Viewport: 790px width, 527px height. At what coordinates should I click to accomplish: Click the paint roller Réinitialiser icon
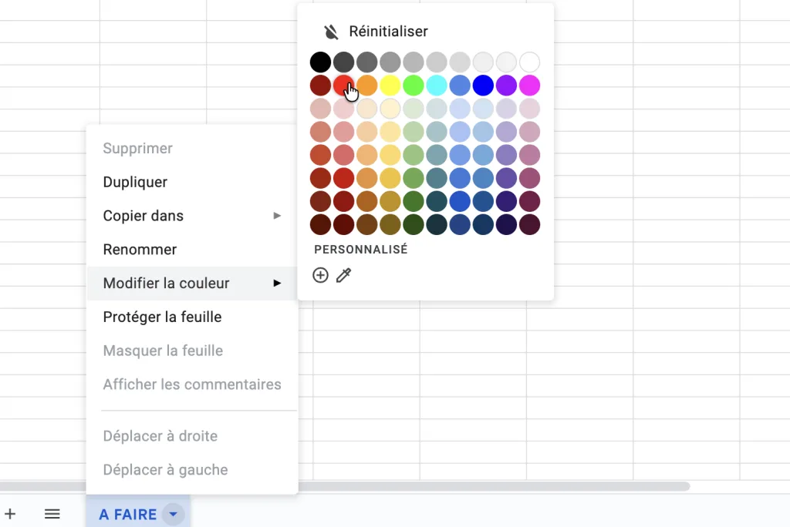[332, 31]
